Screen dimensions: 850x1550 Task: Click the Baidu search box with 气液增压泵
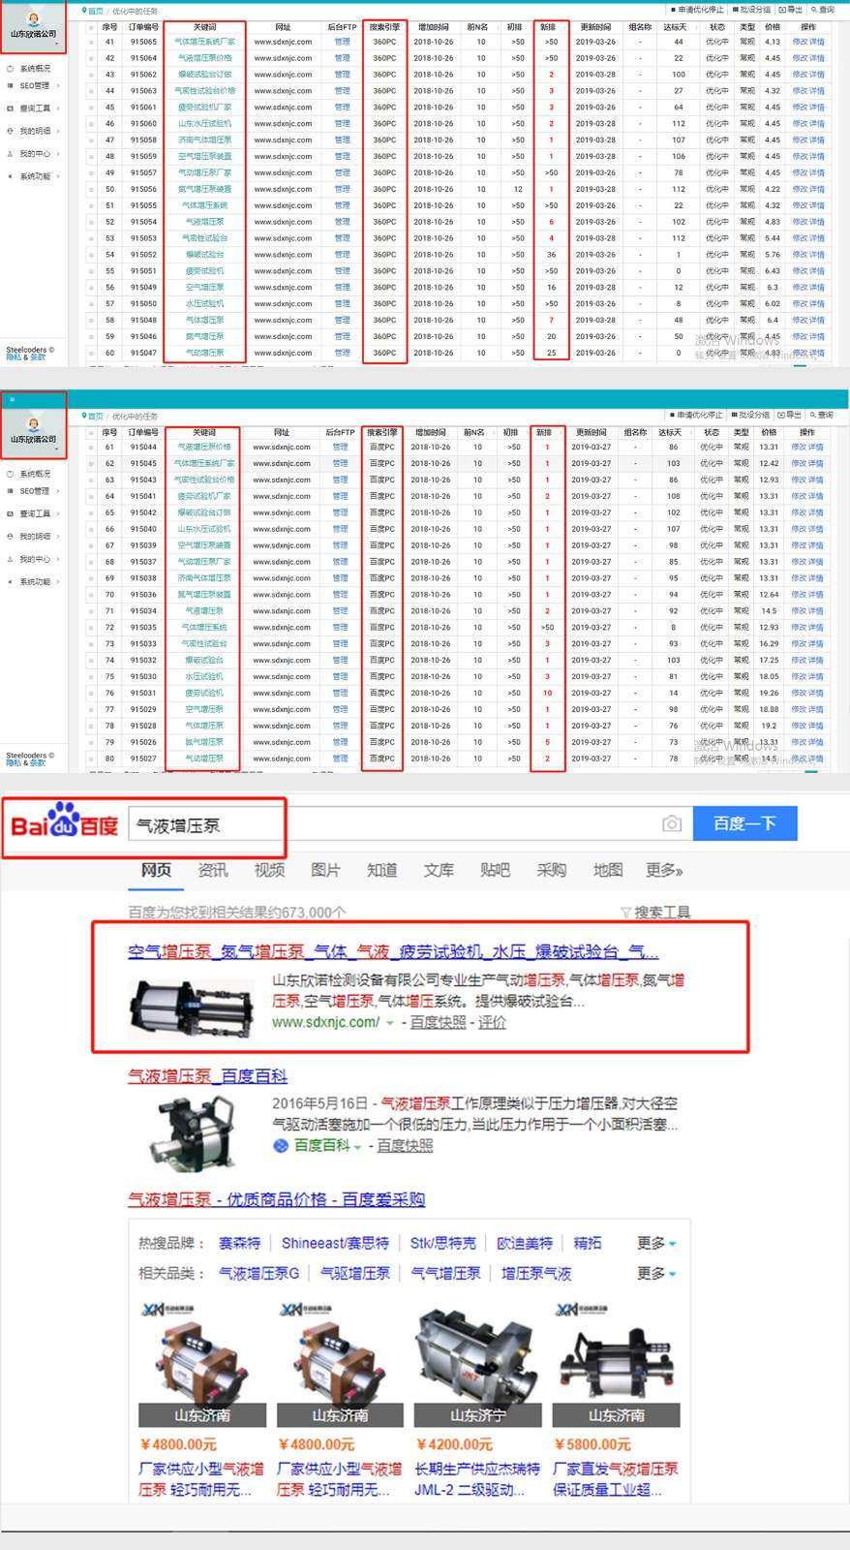[x=387, y=824]
